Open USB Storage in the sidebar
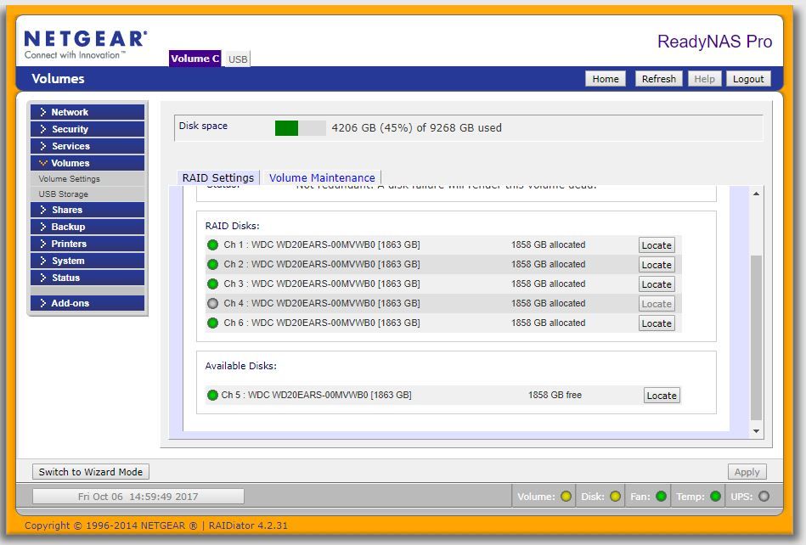Viewport: 806px width, 545px height. click(x=64, y=194)
